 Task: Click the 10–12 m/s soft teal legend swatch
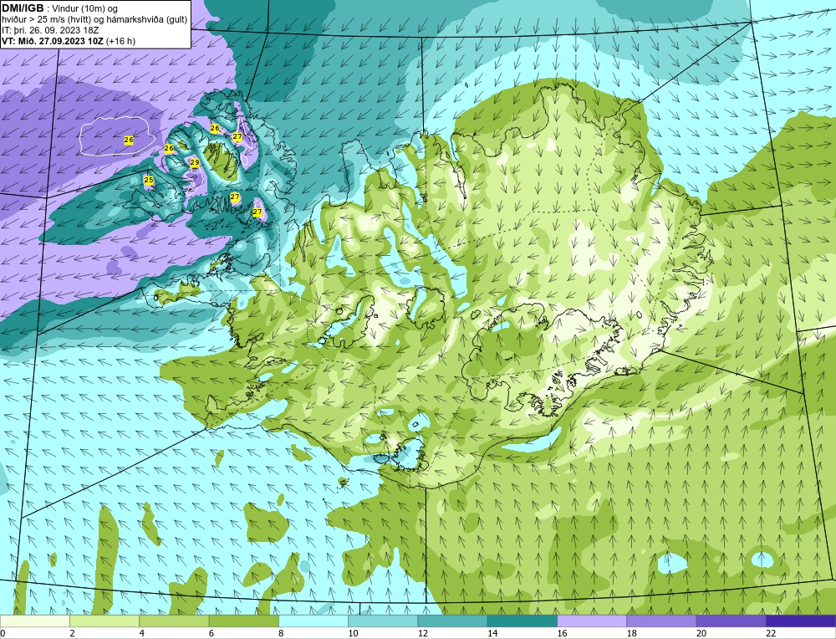point(383,621)
